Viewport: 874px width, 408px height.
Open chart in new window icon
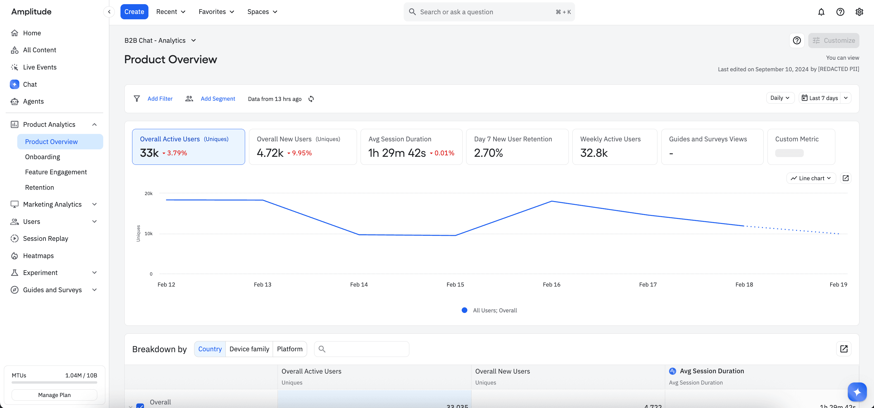[x=845, y=178]
